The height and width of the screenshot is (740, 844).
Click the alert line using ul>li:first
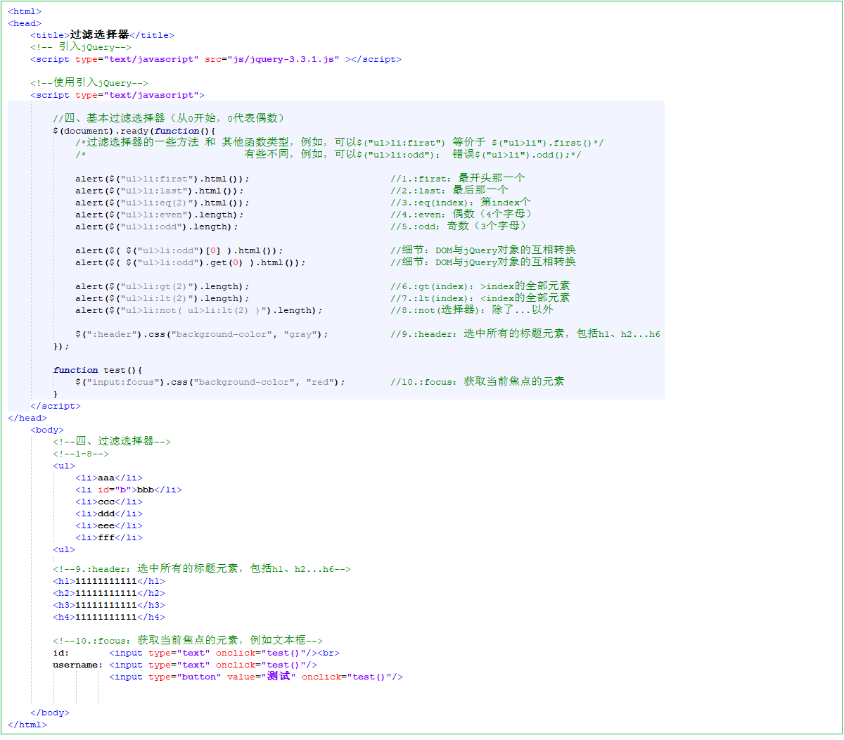(x=162, y=179)
